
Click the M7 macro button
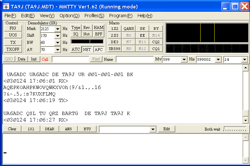128,42
